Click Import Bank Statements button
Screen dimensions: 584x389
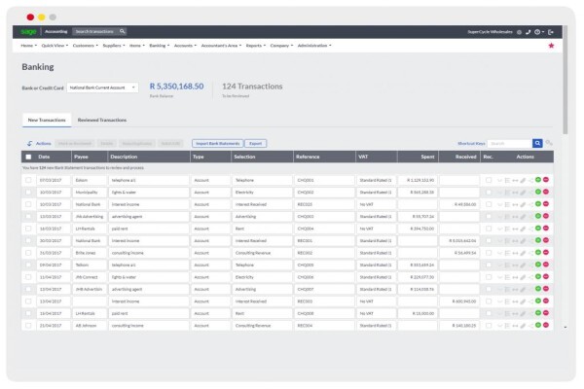click(217, 143)
